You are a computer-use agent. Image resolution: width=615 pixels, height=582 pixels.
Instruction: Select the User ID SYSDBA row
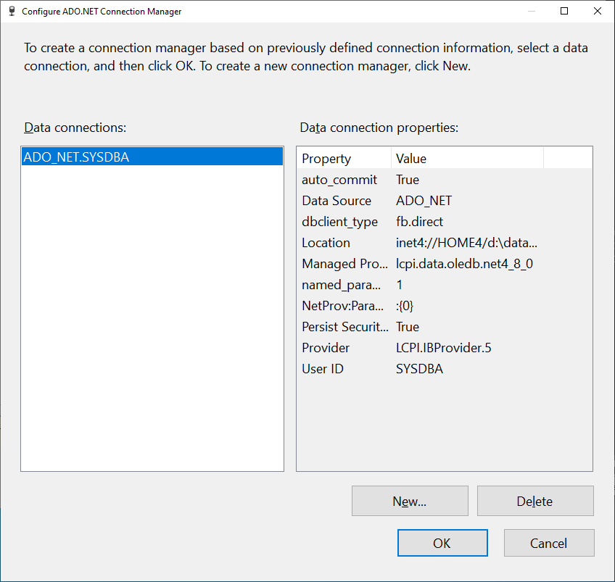[444, 369]
